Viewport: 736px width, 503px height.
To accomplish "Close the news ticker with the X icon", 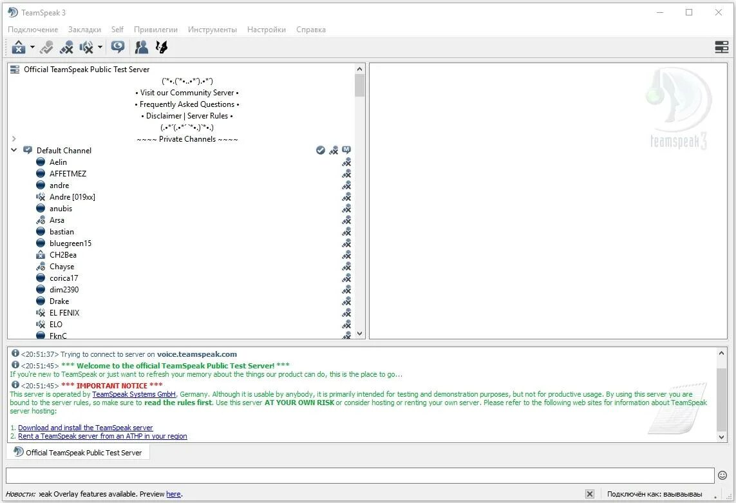I will click(590, 494).
